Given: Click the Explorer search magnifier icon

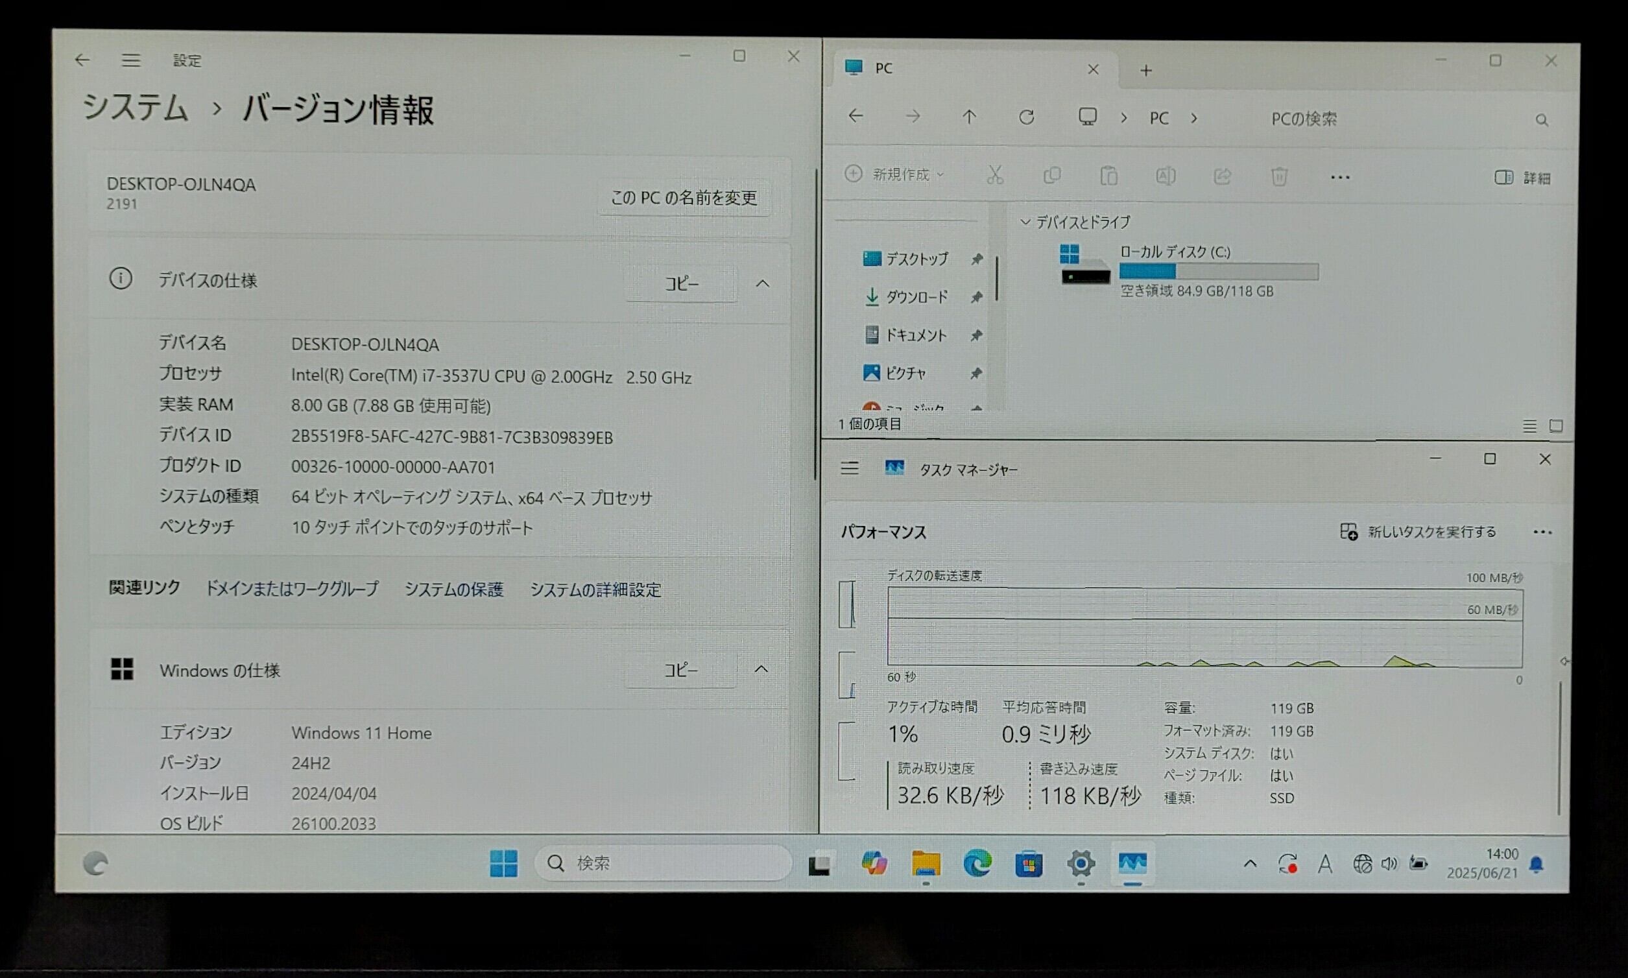Looking at the screenshot, I should 1542,120.
